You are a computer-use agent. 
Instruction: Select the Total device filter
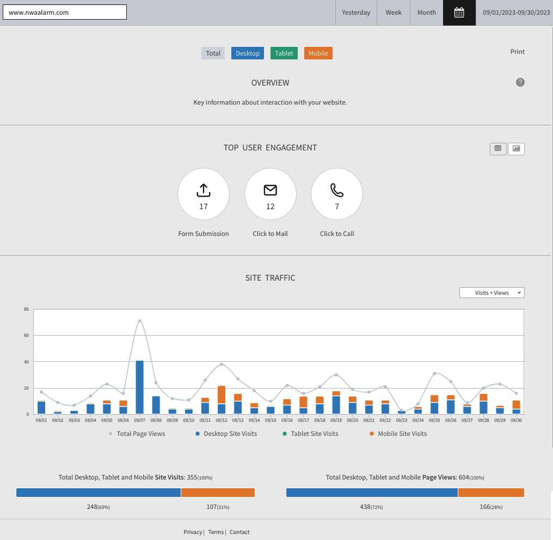point(213,53)
